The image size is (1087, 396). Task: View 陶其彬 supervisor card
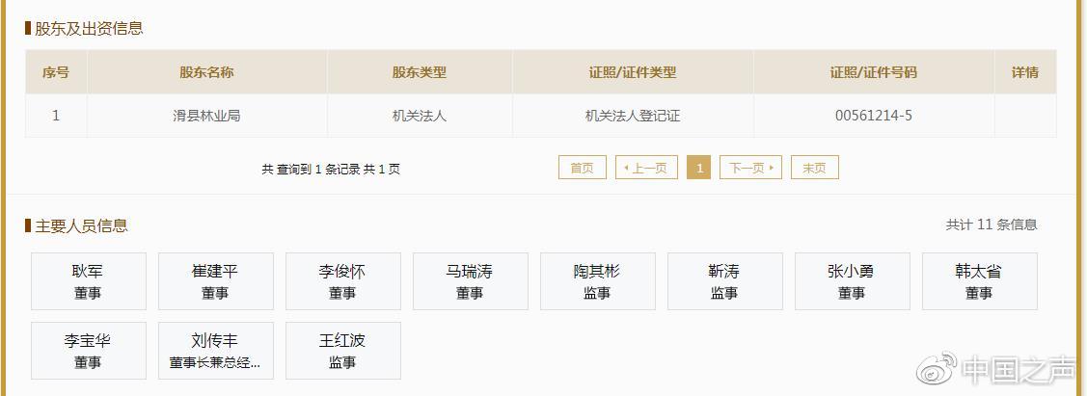tap(598, 281)
